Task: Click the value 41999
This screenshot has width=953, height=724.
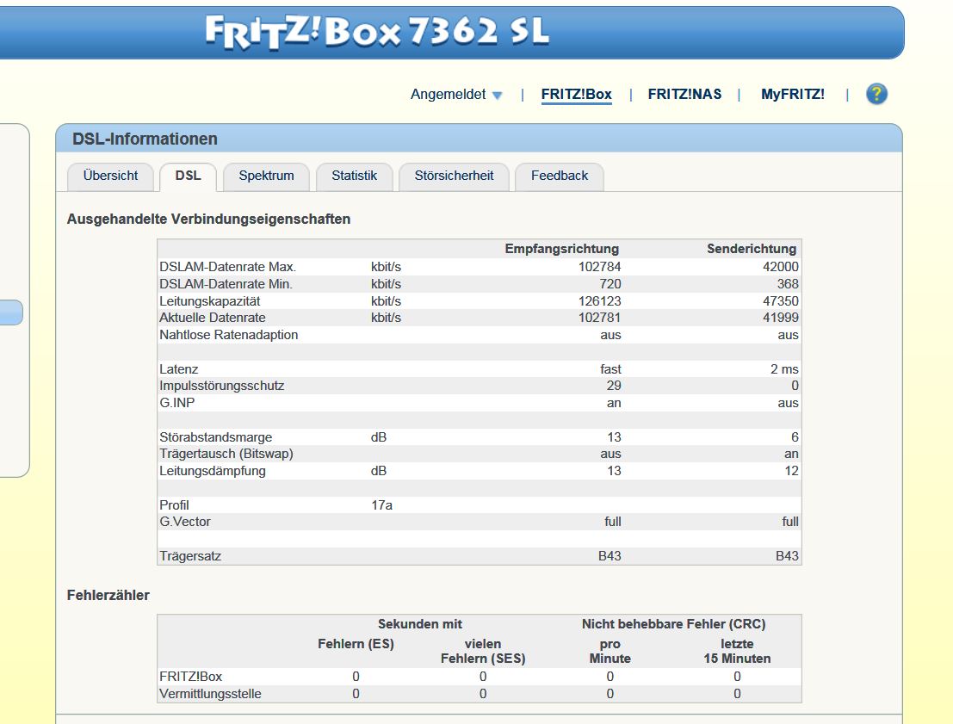Action: [x=780, y=318]
